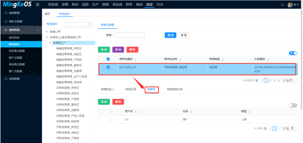
Task: Open the 采购 top menu
Action: coord(65,4)
